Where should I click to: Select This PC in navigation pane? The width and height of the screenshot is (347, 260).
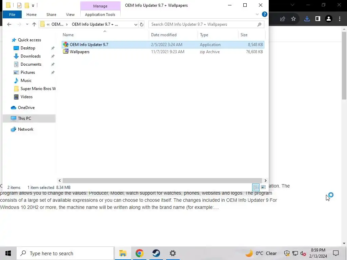(x=29, y=118)
